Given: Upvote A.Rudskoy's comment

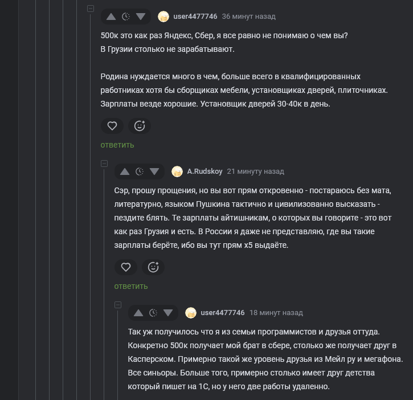Looking at the screenshot, I should coord(125,172).
